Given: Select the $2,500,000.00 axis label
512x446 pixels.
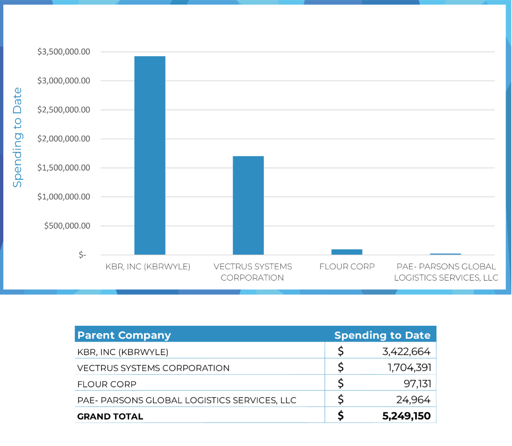Looking at the screenshot, I should click(x=64, y=110).
